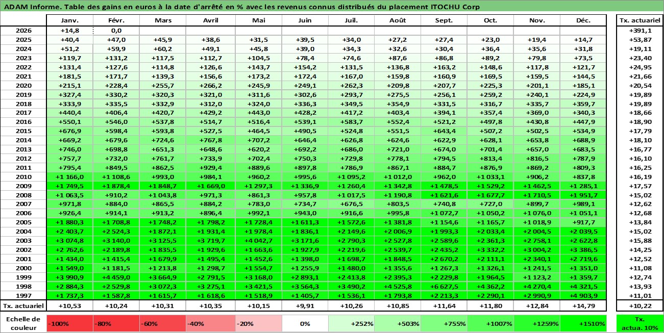Screen dimensions: 664x333
Task: Click the +252% color scale swatch
Action: click(x=351, y=323)
